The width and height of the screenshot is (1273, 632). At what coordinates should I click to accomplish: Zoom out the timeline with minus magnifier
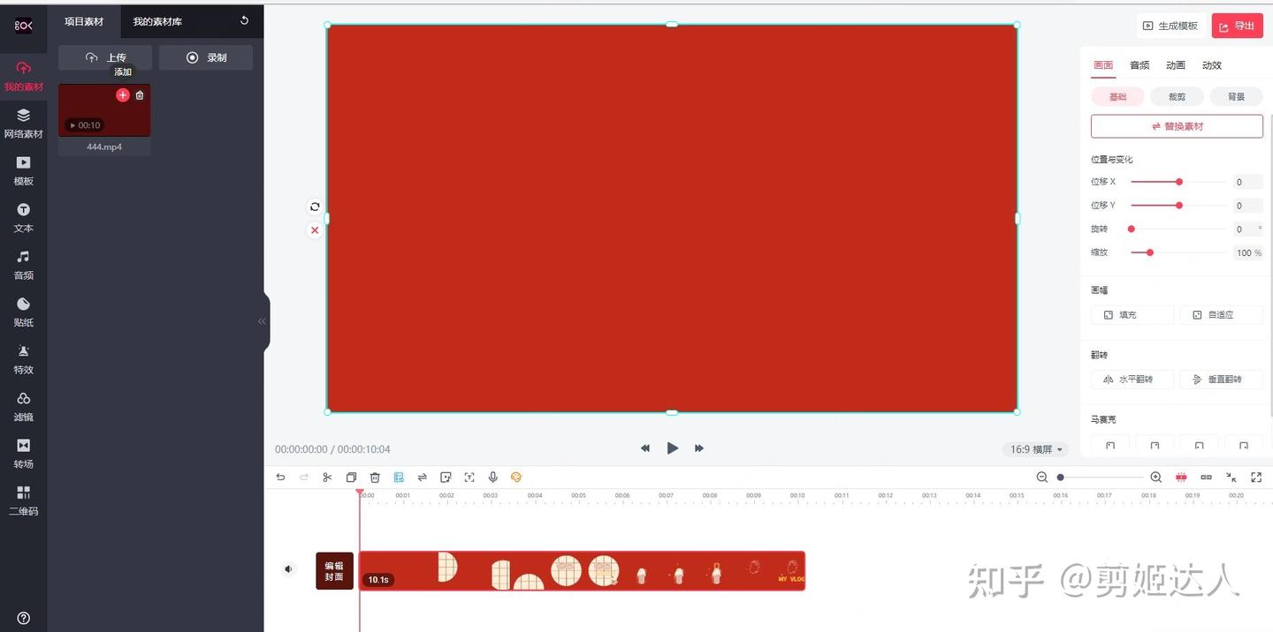1042,477
